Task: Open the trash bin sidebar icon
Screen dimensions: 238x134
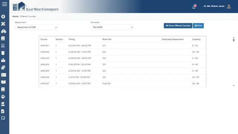Action: coord(3,53)
